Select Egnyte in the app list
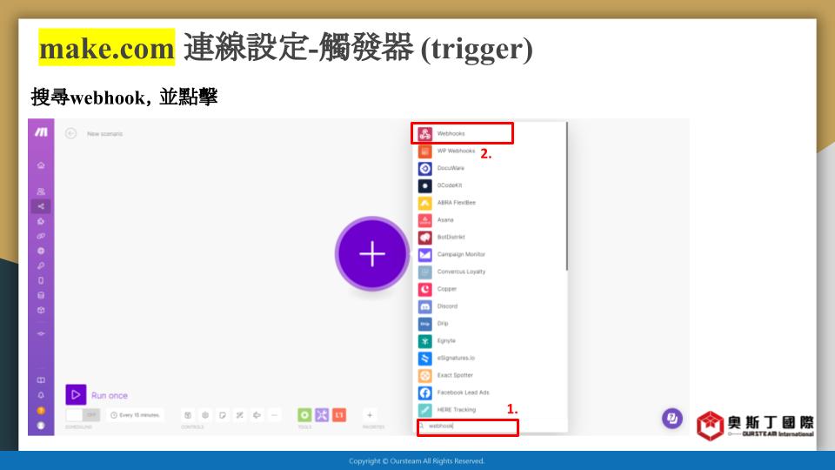 (490, 340)
